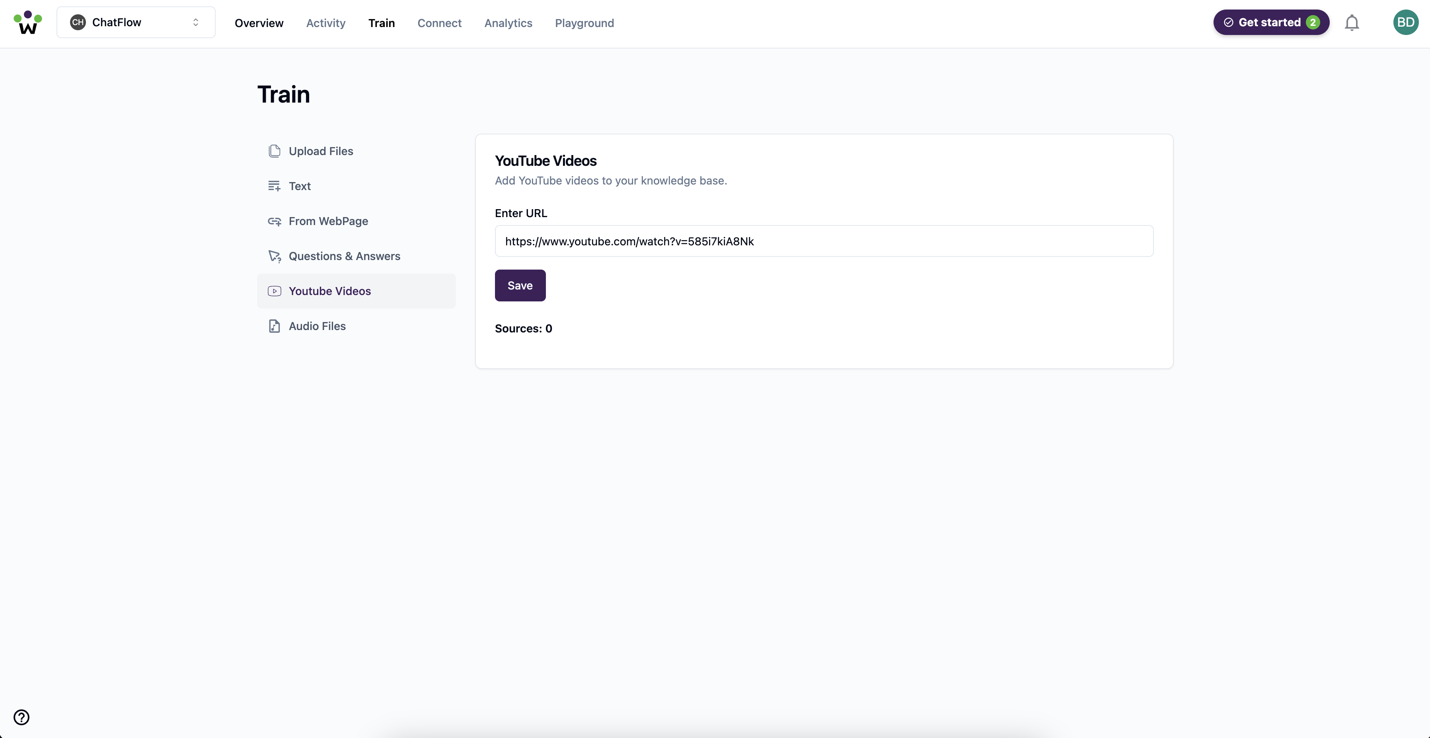This screenshot has width=1430, height=738.
Task: Select Text training source
Action: coord(357,186)
